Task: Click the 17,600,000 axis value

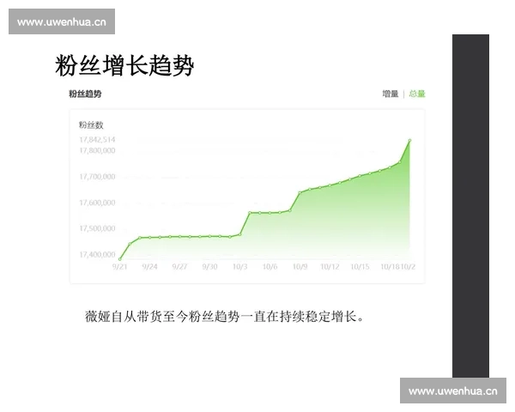Action: (x=97, y=203)
